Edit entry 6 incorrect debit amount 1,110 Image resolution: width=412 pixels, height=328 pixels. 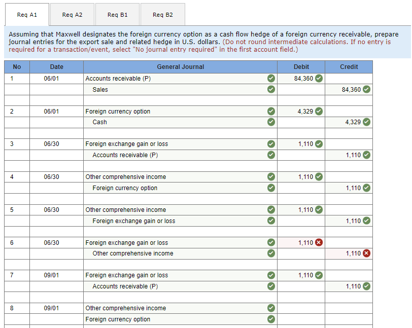pos(301,243)
